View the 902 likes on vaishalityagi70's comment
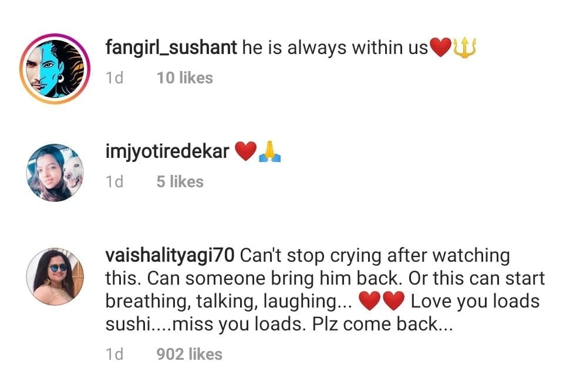The height and width of the screenshot is (385, 563). click(189, 354)
